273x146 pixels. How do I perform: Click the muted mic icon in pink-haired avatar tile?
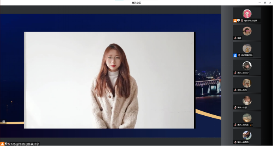pyautogui.click(x=242, y=20)
